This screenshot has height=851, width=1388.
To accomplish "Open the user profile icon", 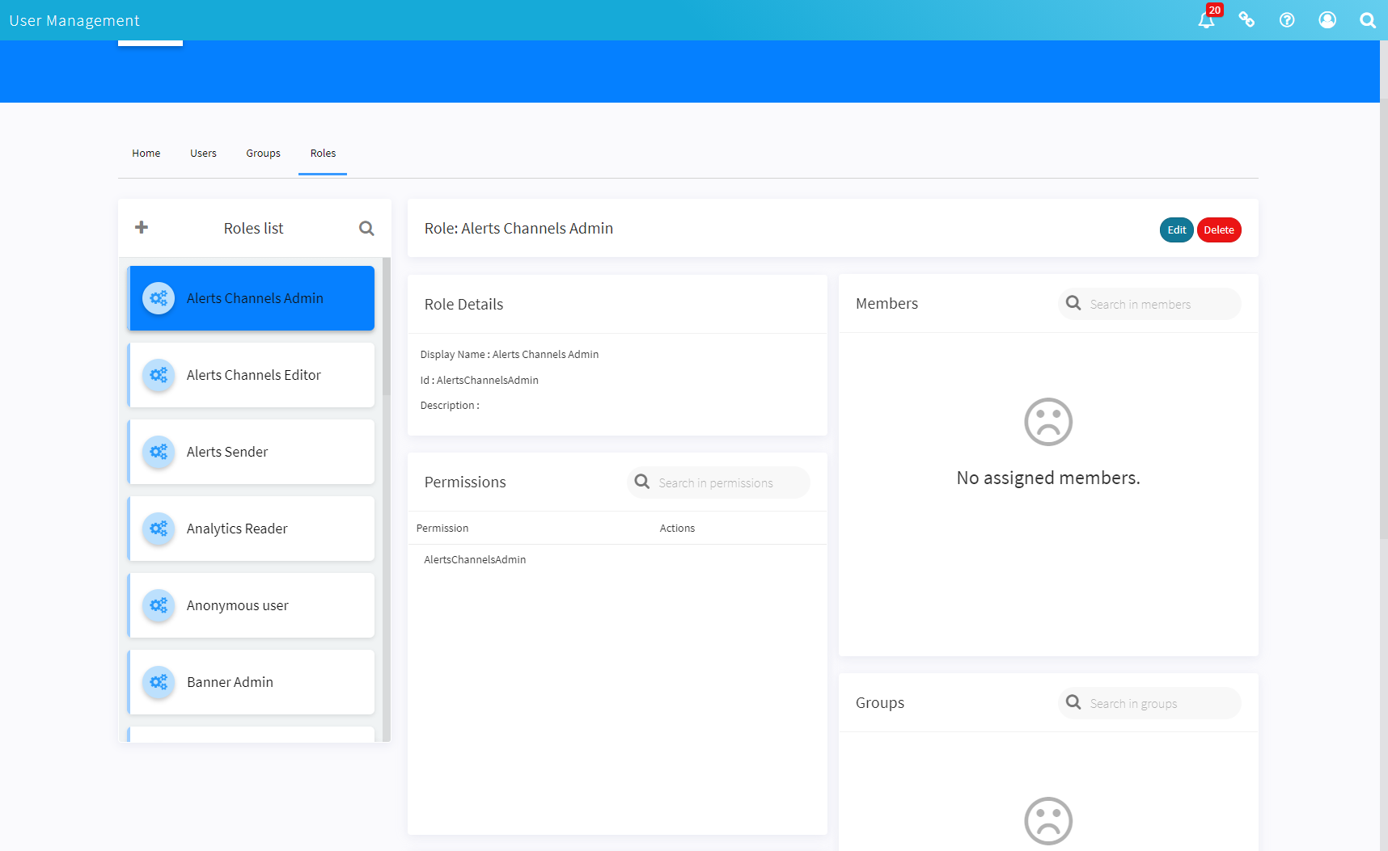I will point(1327,20).
